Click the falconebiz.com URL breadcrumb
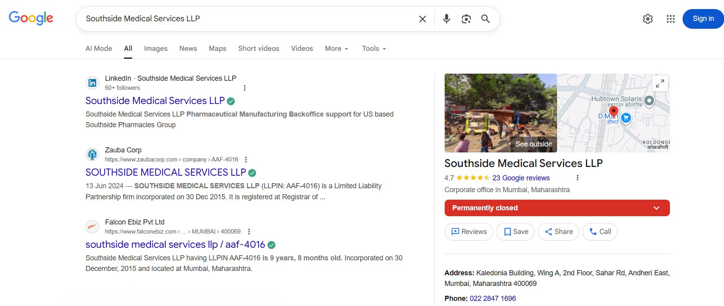This screenshot has height=306, width=724. click(x=173, y=232)
